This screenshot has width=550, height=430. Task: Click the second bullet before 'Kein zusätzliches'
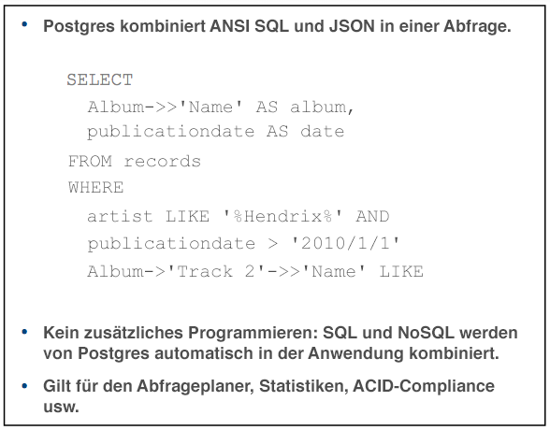coord(24,332)
